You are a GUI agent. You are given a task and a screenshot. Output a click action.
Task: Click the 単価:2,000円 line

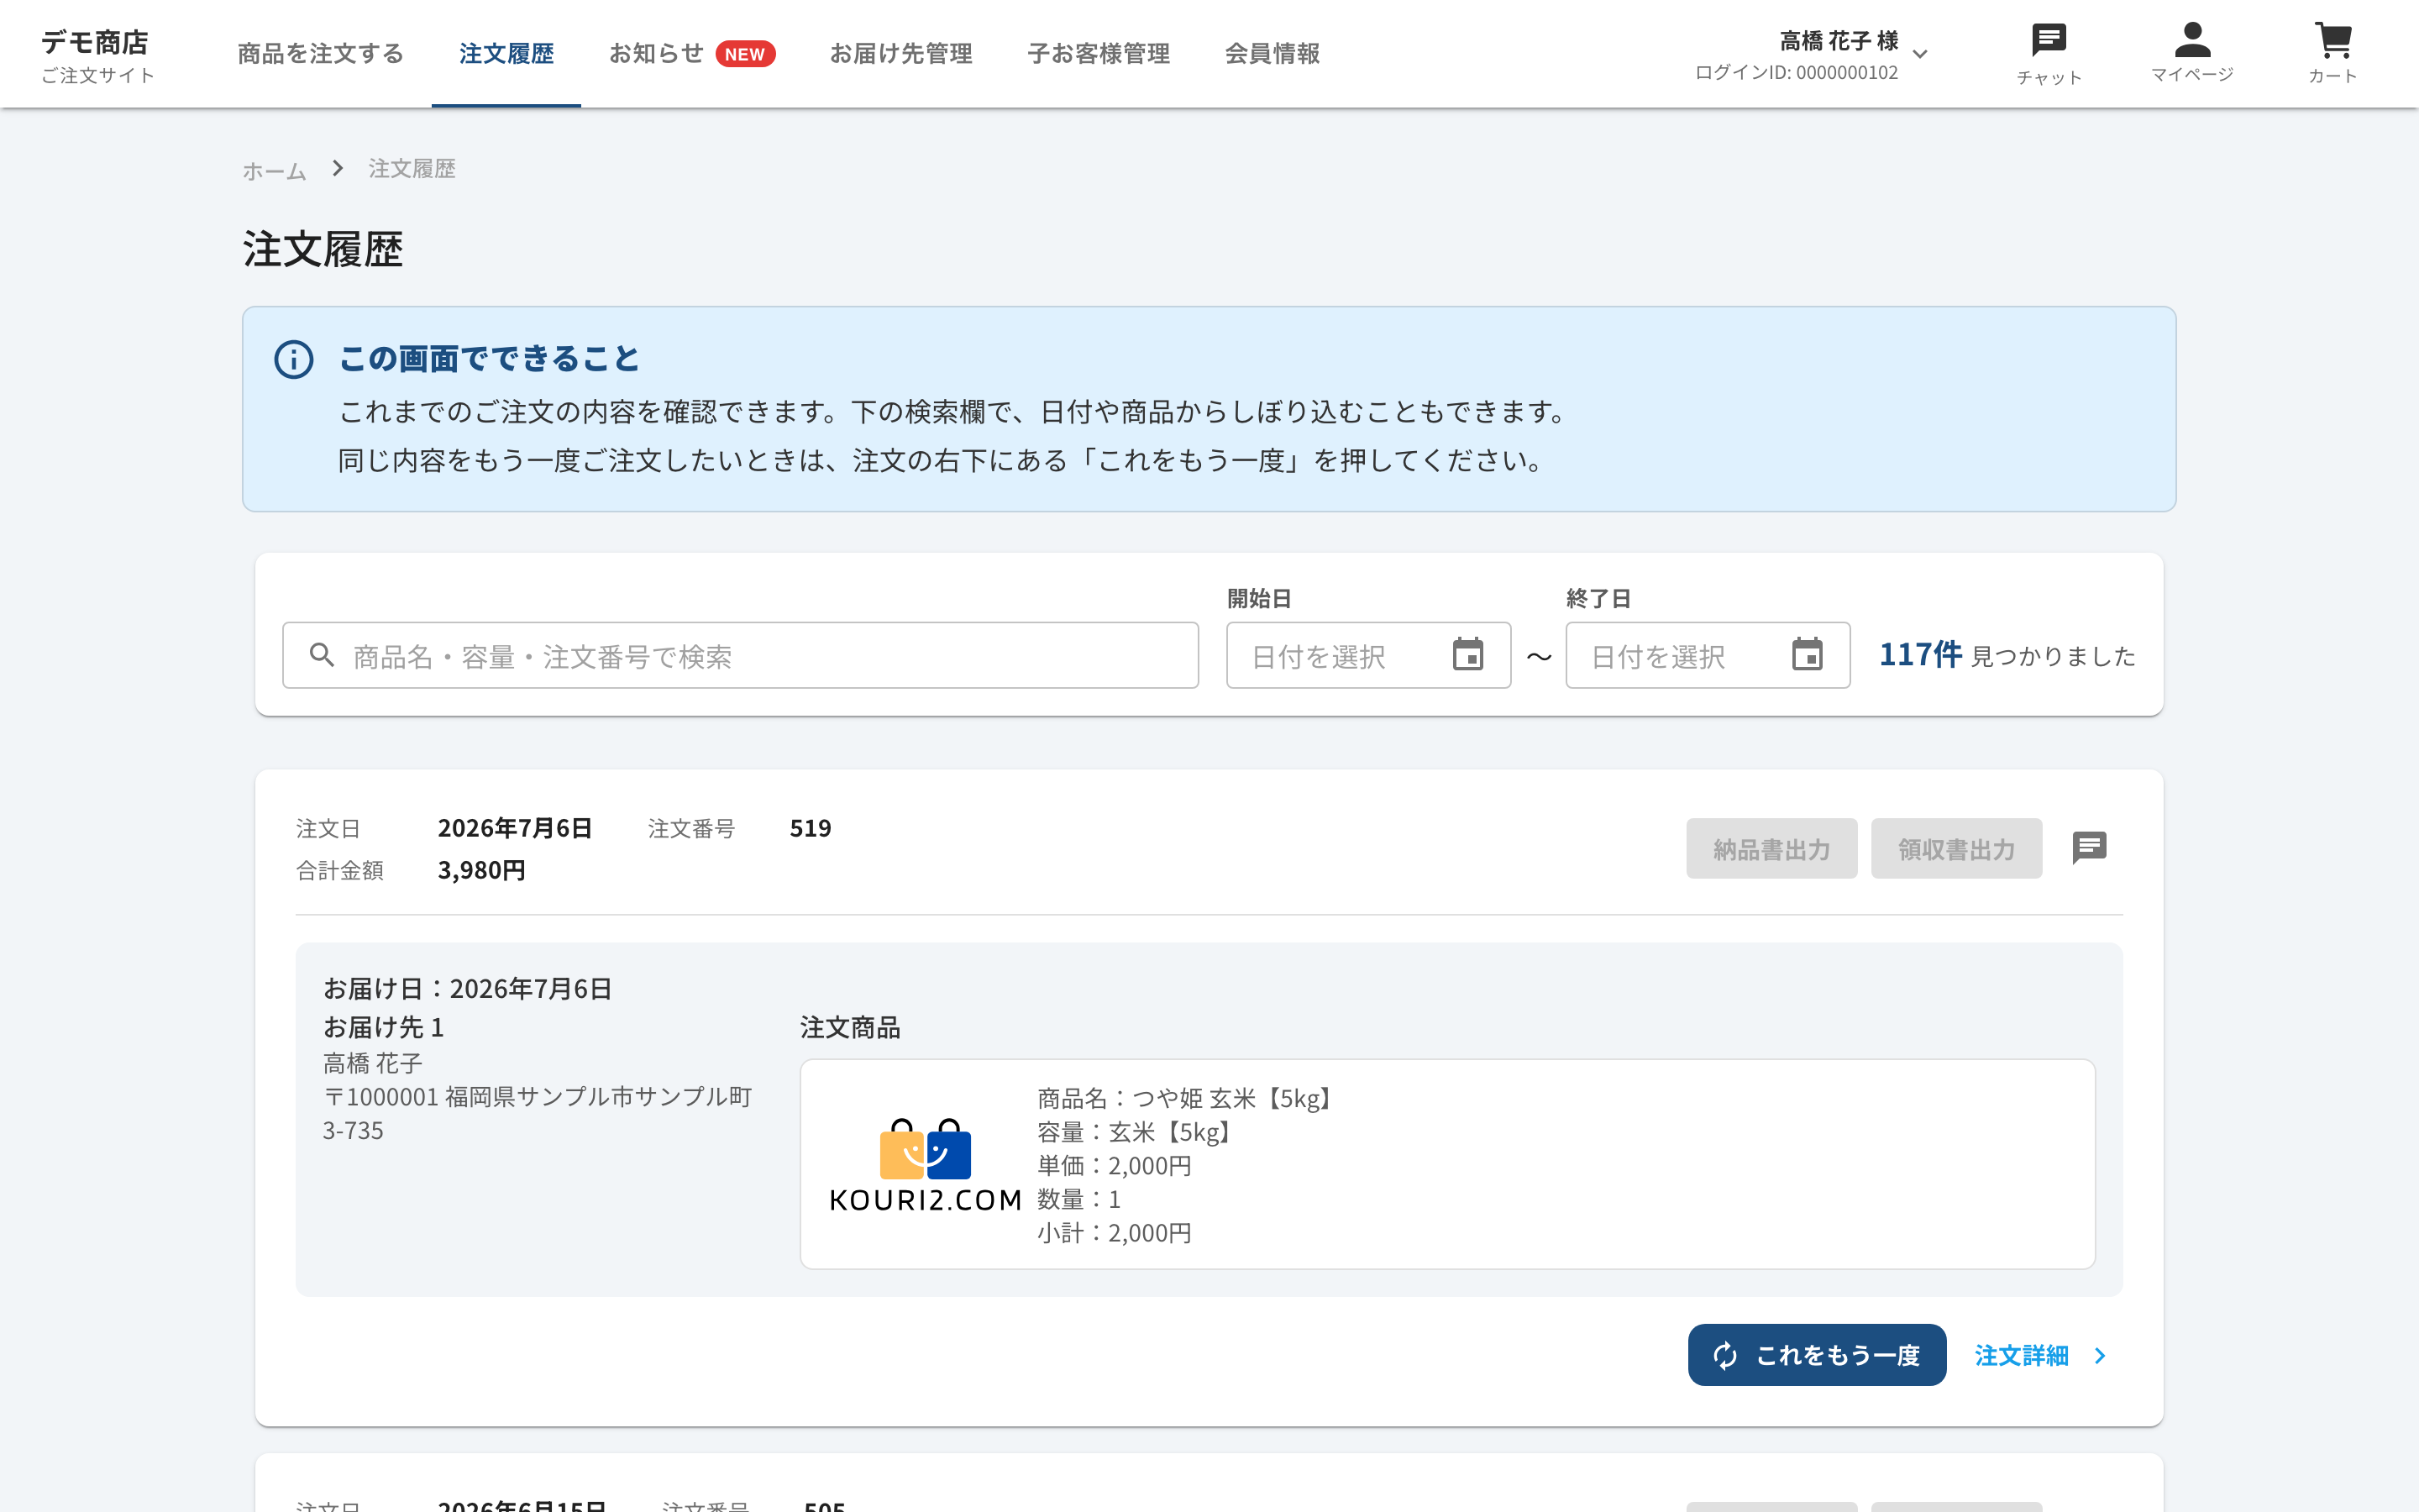pyautogui.click(x=1115, y=1165)
